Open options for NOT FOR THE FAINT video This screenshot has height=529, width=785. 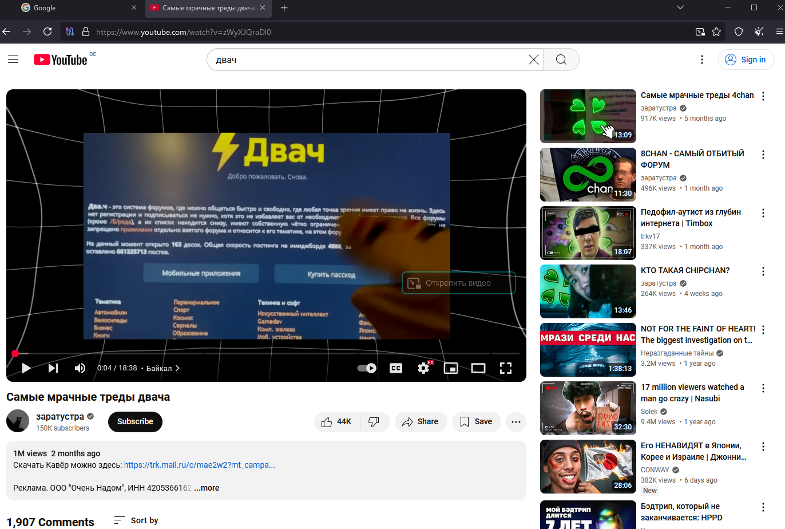pyautogui.click(x=763, y=330)
